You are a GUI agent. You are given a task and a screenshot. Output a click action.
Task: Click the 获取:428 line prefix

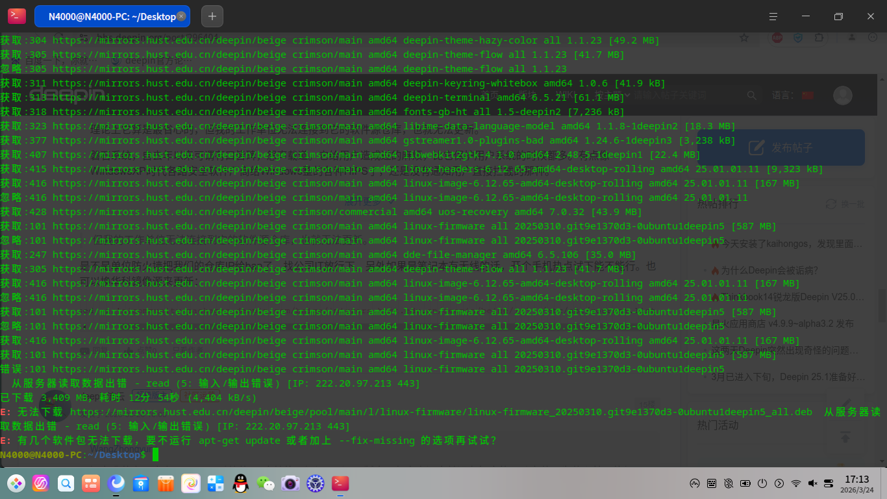click(23, 212)
